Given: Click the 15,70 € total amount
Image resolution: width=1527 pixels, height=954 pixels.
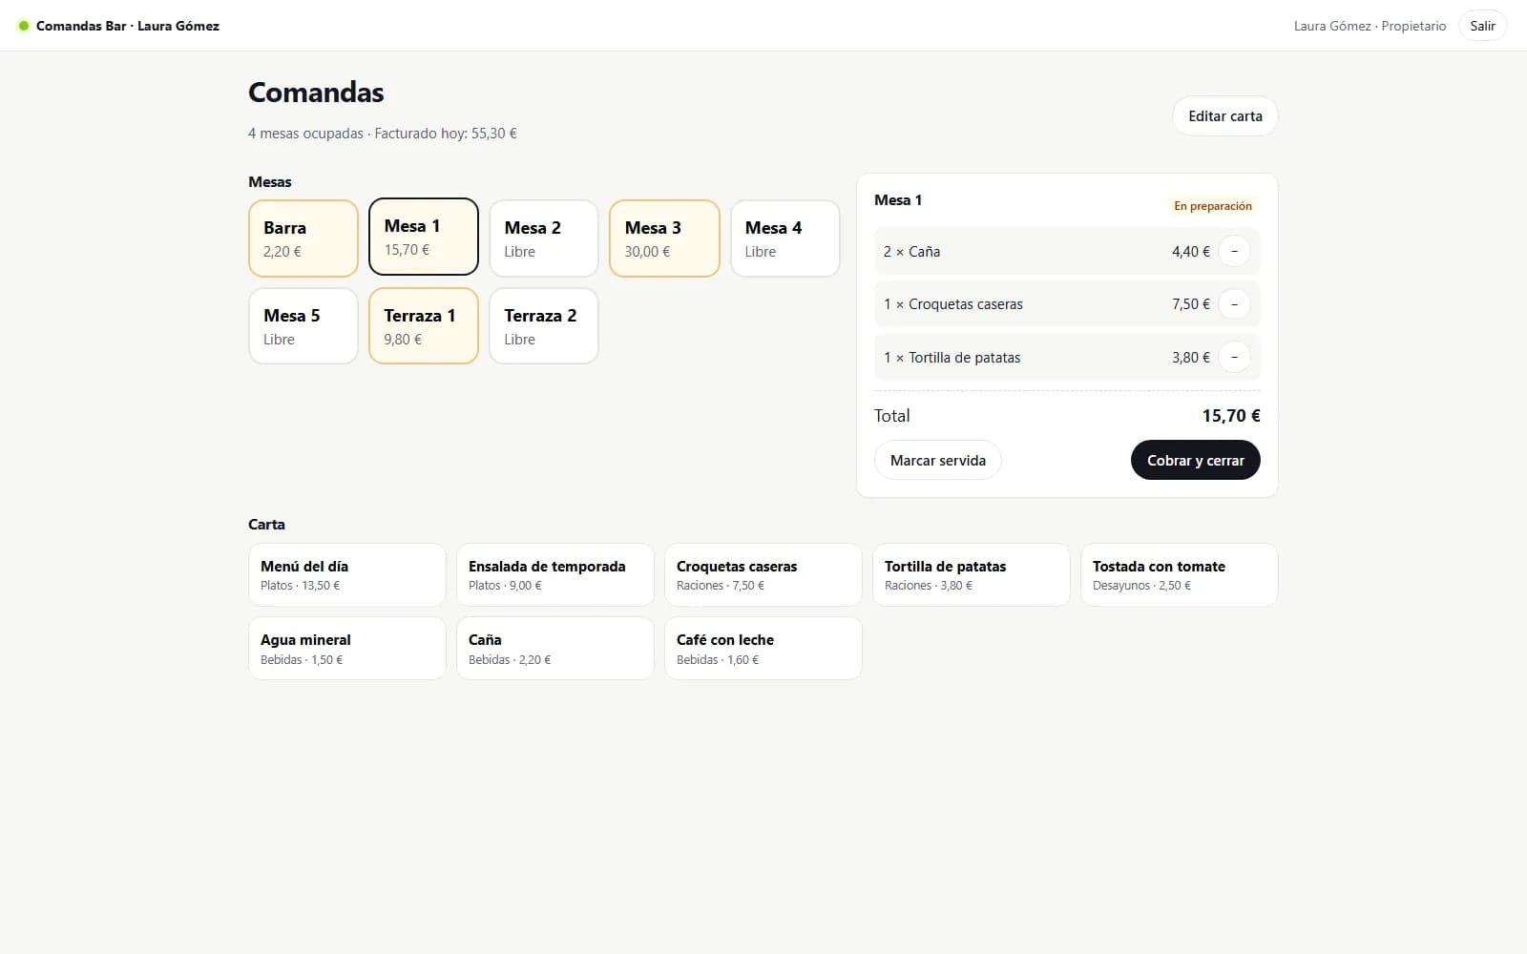Looking at the screenshot, I should [1231, 416].
